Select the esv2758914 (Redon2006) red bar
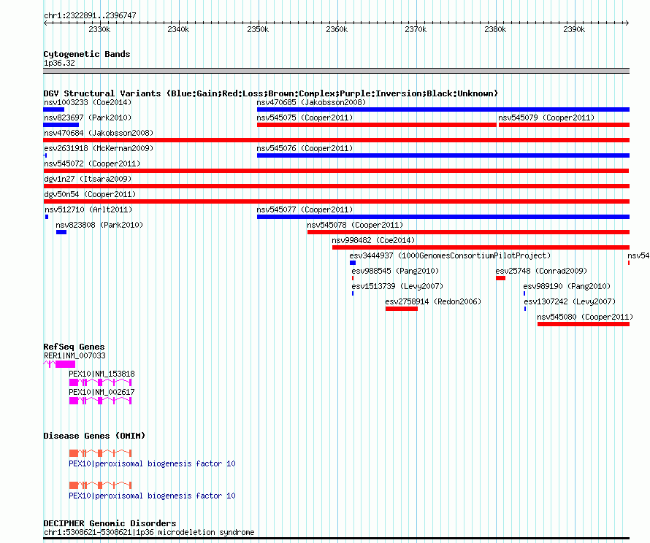Image resolution: width=650 pixels, height=543 pixels. [401, 309]
